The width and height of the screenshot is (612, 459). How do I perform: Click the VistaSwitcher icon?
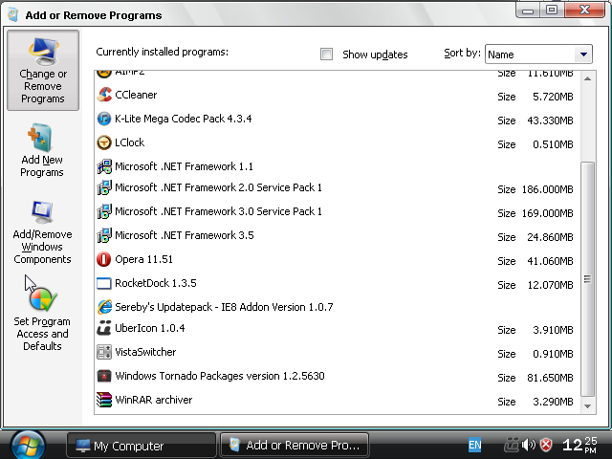[x=104, y=352]
